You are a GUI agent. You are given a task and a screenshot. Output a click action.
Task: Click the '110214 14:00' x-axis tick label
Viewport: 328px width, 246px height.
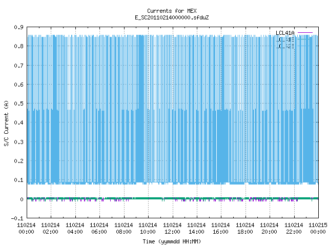pos(196,229)
